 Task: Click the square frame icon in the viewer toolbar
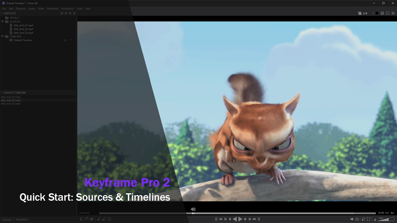(388, 13)
